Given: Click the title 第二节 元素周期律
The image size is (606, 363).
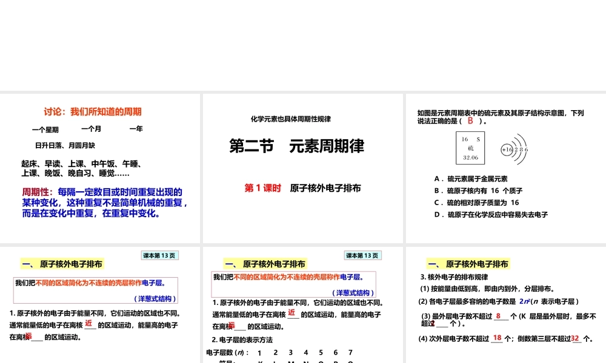Looking at the screenshot, I should click(296, 146).
